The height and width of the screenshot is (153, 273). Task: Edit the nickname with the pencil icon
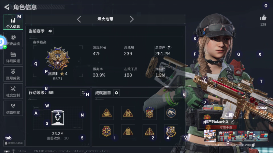[x=232, y=122]
